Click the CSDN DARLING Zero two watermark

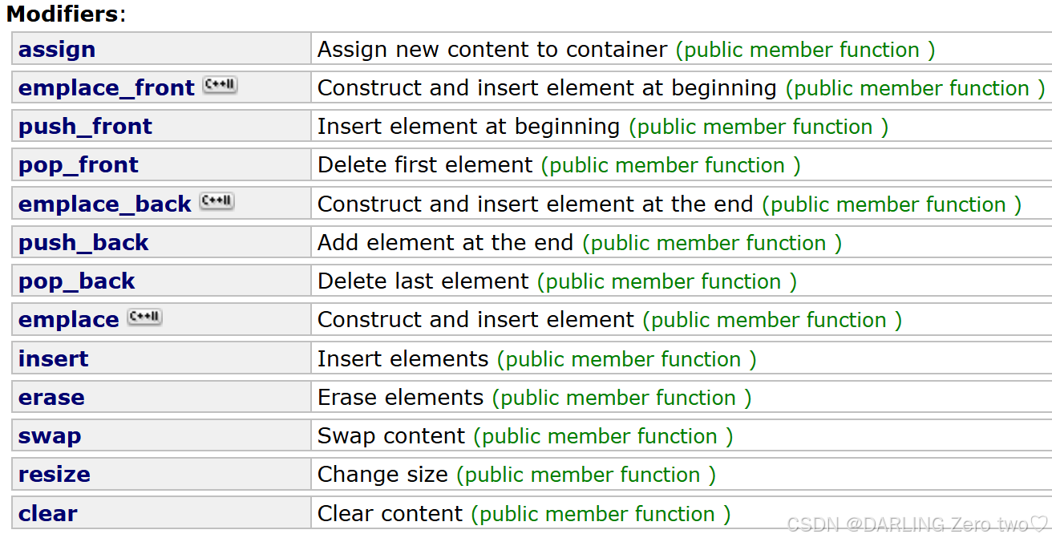point(917,524)
